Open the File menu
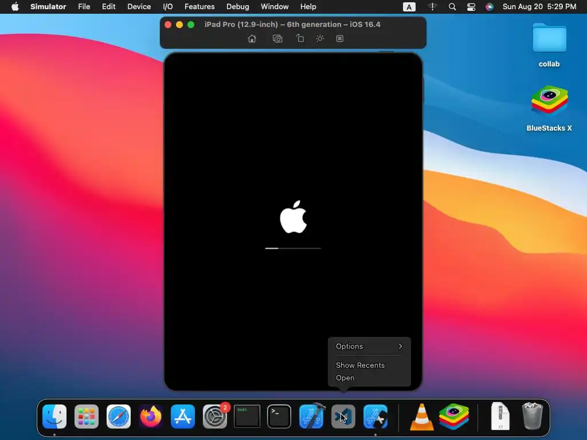This screenshot has width=587, height=440. [84, 7]
